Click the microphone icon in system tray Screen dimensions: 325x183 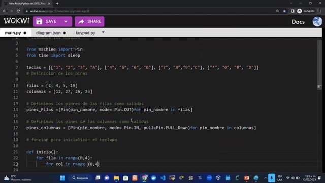point(272,178)
